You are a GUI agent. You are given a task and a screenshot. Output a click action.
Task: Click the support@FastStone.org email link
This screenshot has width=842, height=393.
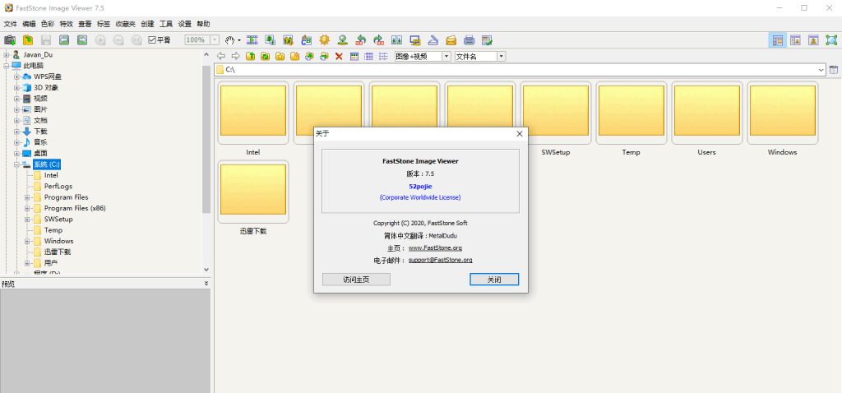(x=440, y=260)
